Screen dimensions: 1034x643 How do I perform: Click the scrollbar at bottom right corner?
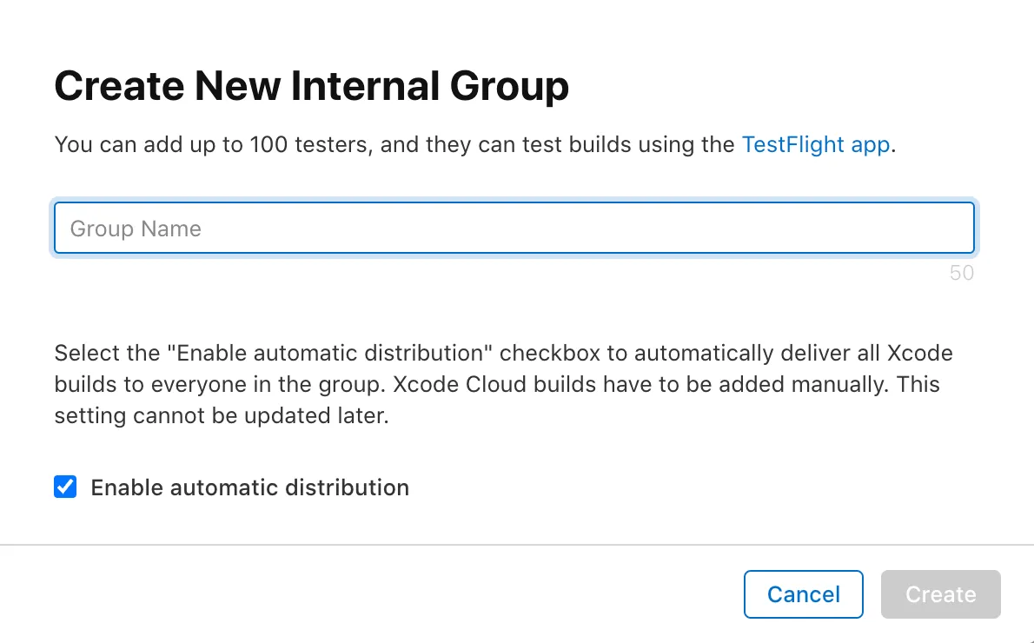[1027, 636]
